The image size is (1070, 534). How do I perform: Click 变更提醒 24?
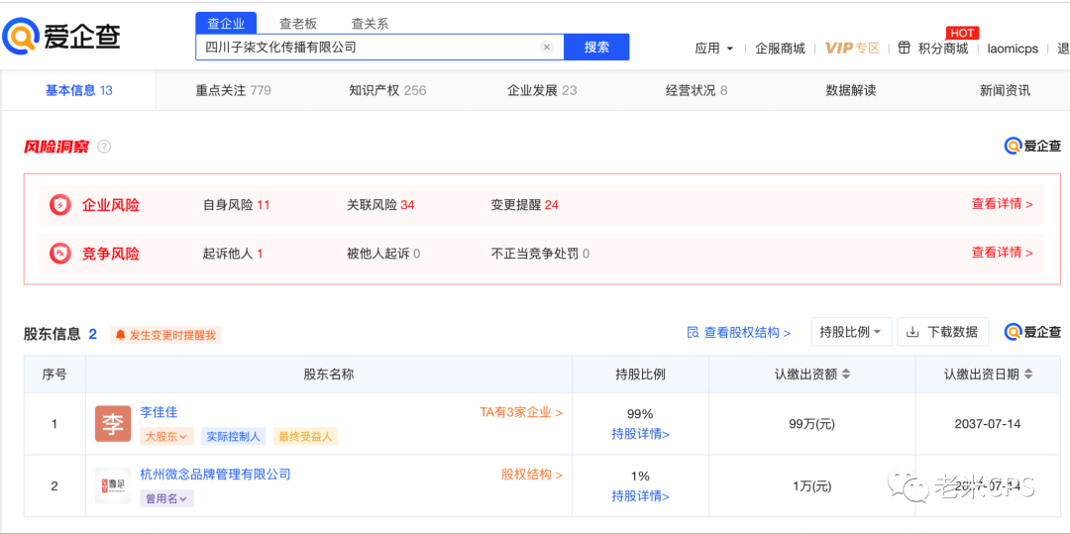coord(524,205)
